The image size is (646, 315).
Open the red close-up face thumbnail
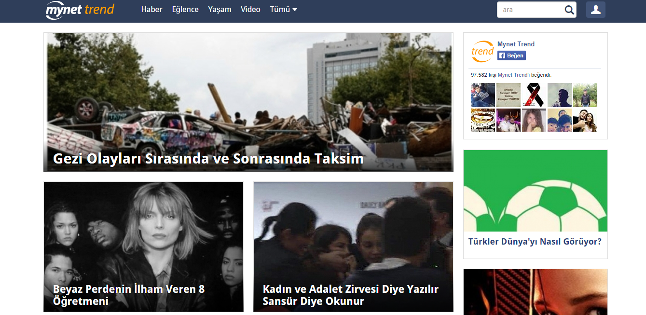pos(535,292)
